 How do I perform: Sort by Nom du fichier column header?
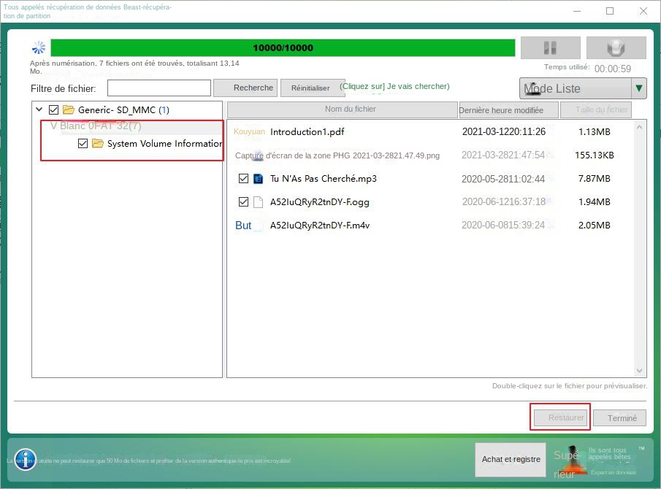342,109
